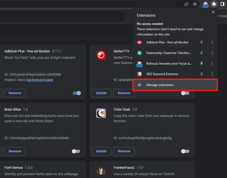
Task: Unpin Rofocus from the toolbar
Action: (201, 63)
